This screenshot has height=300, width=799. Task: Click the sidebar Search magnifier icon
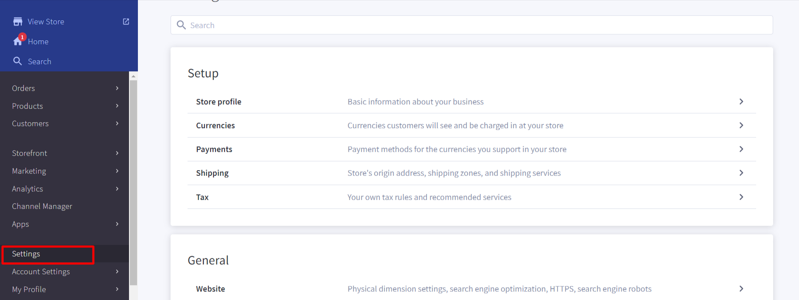[17, 61]
